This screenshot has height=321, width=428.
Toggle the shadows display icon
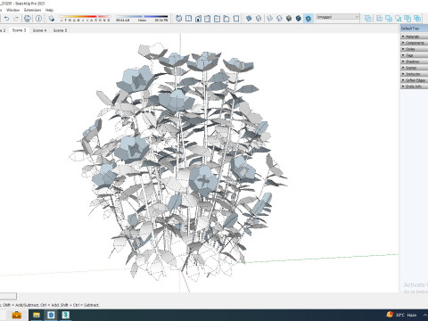pyautogui.click(x=52, y=19)
